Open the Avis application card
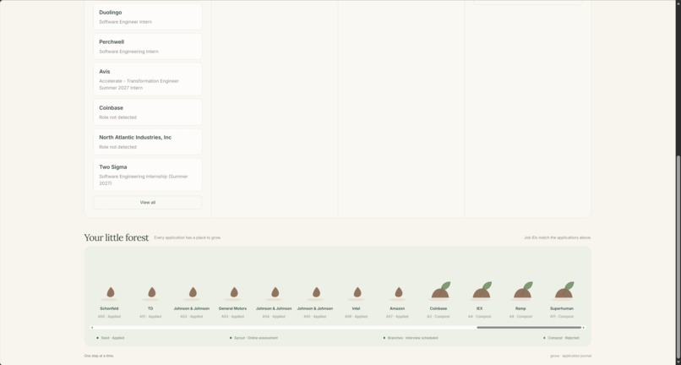The width and height of the screenshot is (681, 365). click(148, 79)
